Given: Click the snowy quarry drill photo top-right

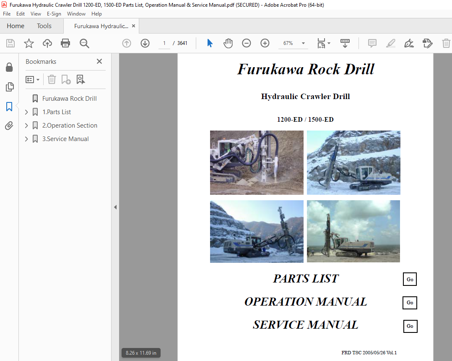Looking at the screenshot, I should (x=353, y=162).
